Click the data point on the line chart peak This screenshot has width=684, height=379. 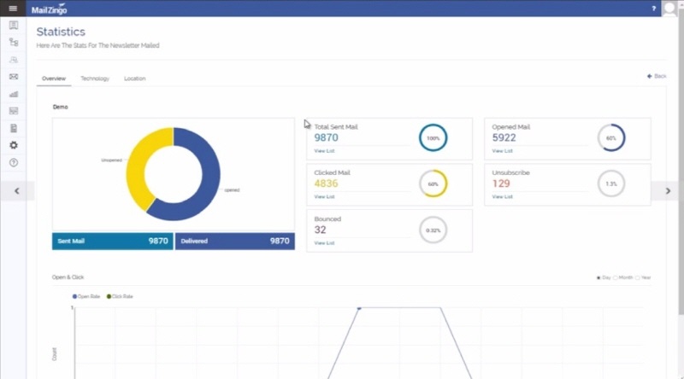(x=359, y=308)
